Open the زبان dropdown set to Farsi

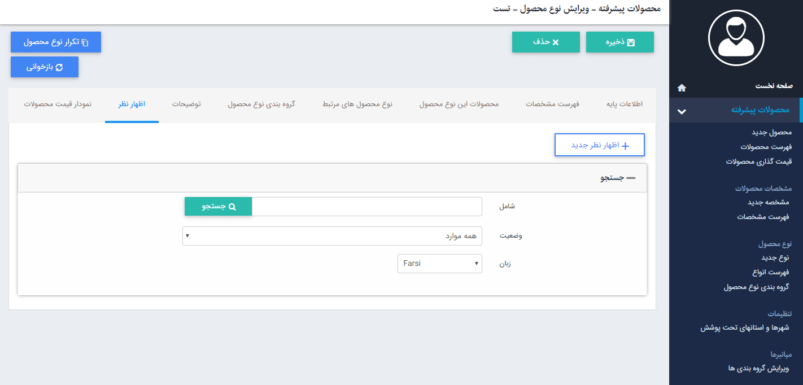click(439, 263)
